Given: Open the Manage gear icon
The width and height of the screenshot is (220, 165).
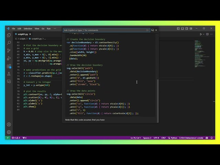Looking at the screenshot, I should tap(9, 132).
